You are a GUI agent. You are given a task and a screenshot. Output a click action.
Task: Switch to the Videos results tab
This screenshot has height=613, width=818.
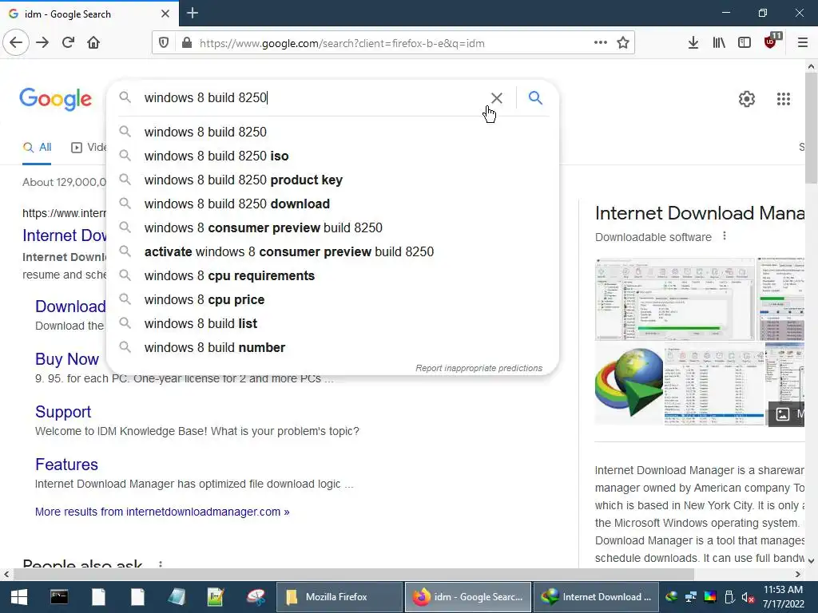point(89,148)
